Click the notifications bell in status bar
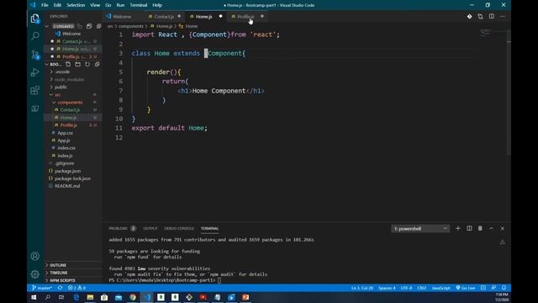Viewport: 538px width, 303px height. click(x=504, y=288)
